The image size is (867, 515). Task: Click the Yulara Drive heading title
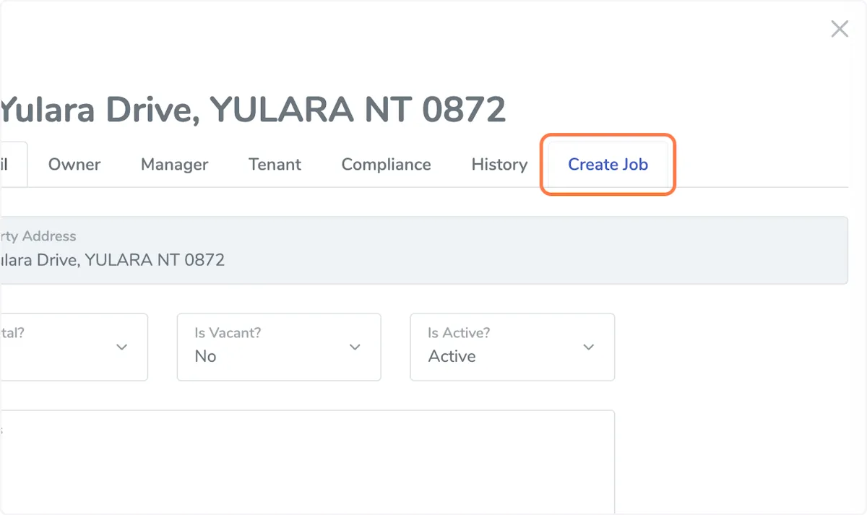pos(253,110)
